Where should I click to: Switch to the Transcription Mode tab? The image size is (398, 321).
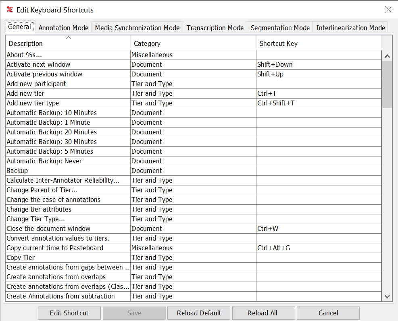pyautogui.click(x=215, y=28)
